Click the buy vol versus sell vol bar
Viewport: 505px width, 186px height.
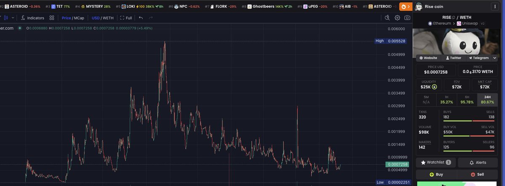tap(469, 136)
